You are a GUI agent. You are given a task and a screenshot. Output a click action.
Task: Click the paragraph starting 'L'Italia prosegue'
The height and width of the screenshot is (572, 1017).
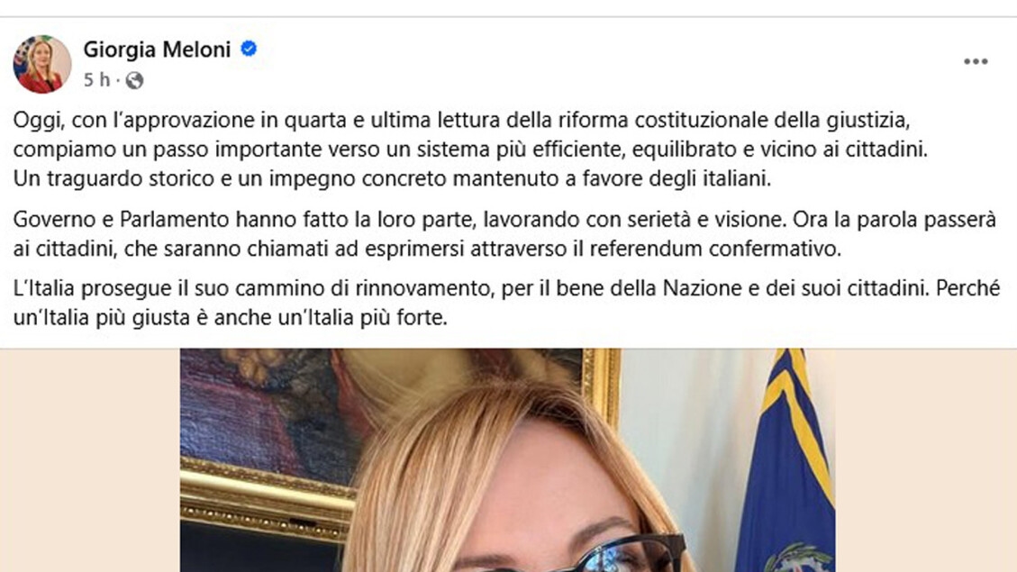(506, 303)
